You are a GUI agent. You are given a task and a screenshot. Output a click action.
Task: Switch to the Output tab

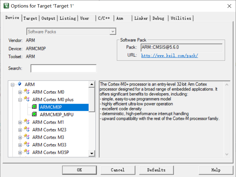click(x=48, y=18)
